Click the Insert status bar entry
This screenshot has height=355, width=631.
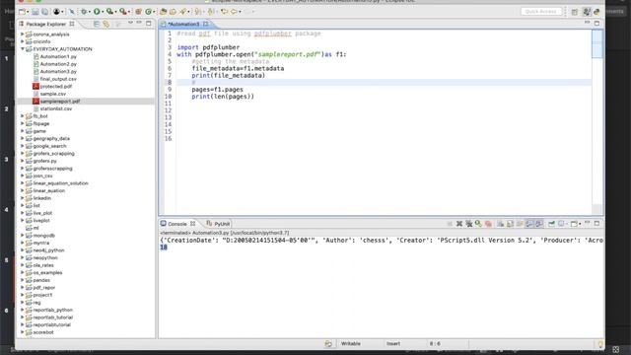coord(393,344)
